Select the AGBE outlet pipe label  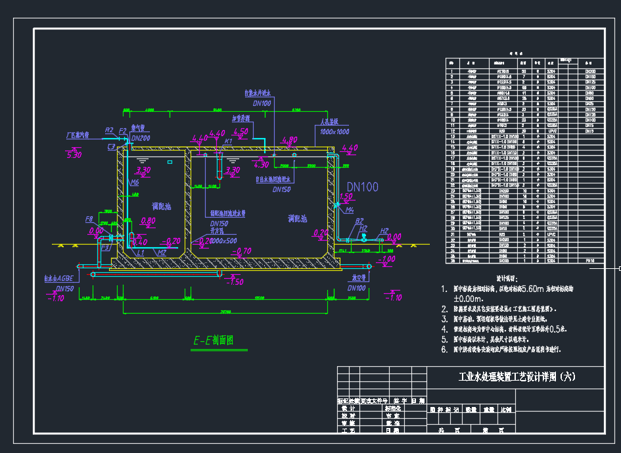59,279
